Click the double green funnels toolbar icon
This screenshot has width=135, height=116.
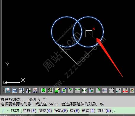click(78, 90)
